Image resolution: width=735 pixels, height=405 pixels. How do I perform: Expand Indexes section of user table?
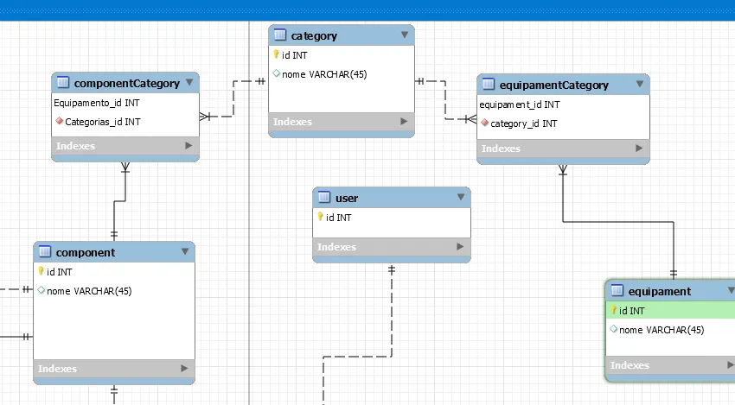pyautogui.click(x=460, y=247)
